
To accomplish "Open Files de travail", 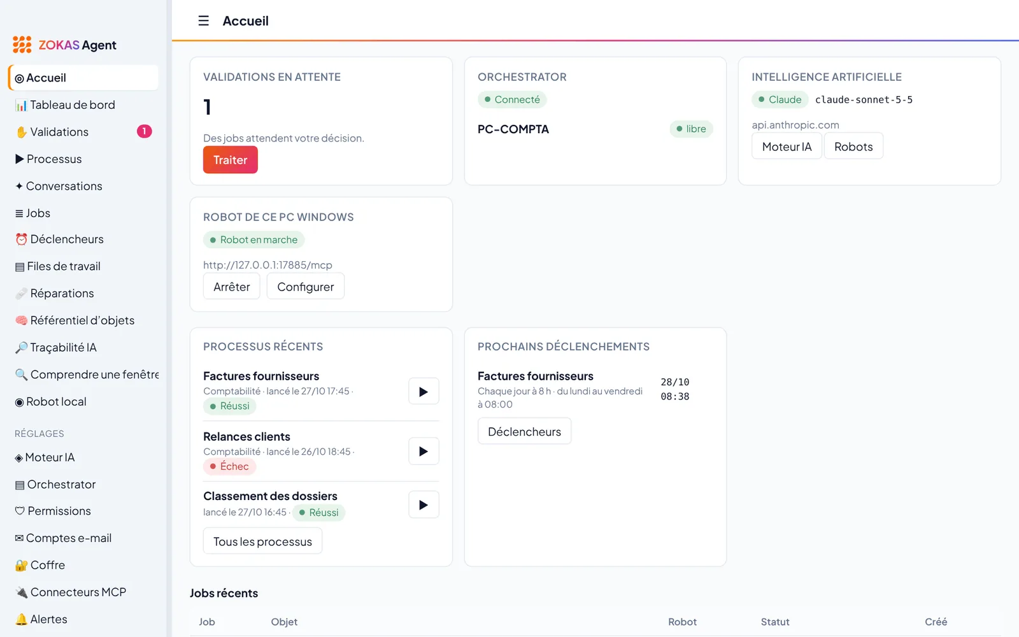I will (83, 266).
